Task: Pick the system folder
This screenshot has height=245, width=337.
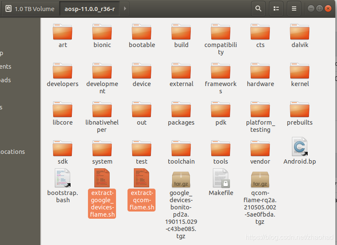Action: pyautogui.click(x=102, y=148)
